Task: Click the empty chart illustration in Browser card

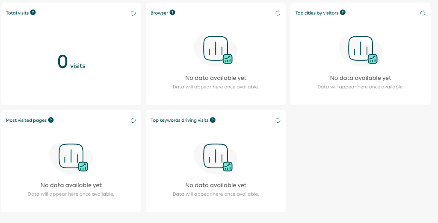Action: coord(216,50)
